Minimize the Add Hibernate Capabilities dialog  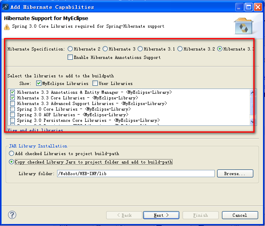tap(239, 7)
